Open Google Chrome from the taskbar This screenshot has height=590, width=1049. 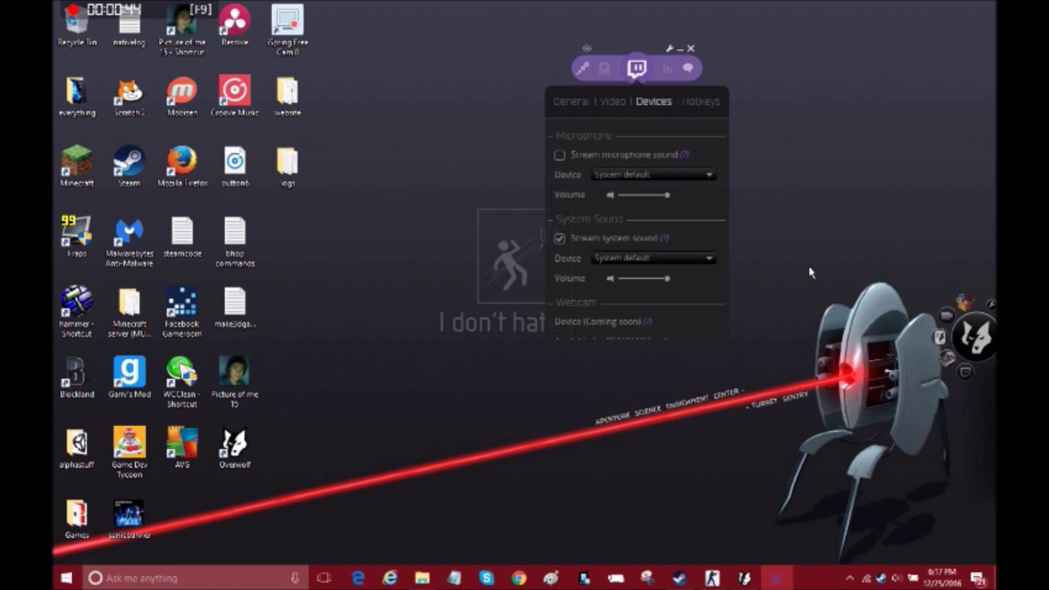[x=519, y=578]
